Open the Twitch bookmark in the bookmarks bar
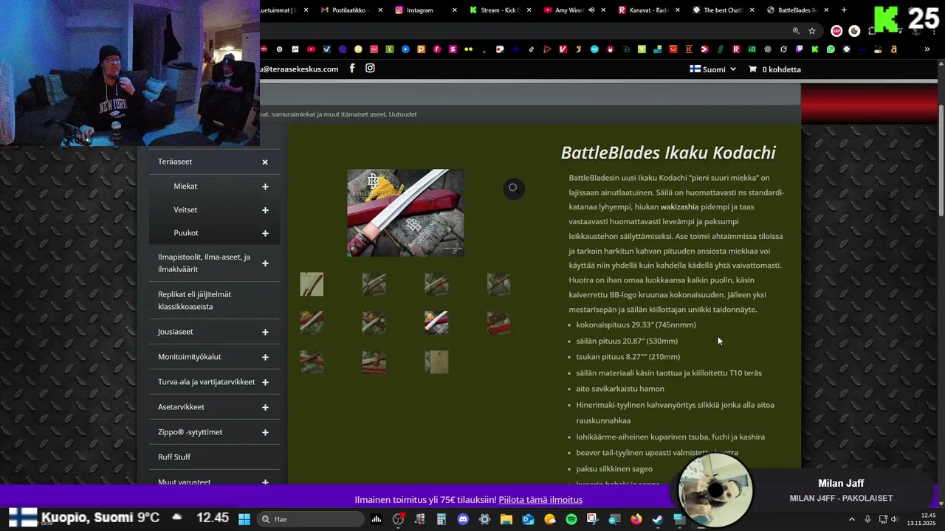The width and height of the screenshot is (945, 531). [800, 49]
